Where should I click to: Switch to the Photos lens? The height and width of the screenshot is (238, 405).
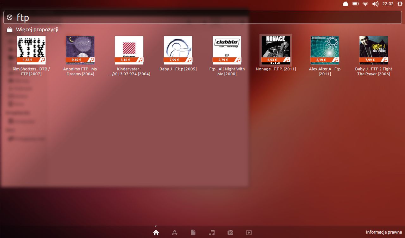coord(230,233)
